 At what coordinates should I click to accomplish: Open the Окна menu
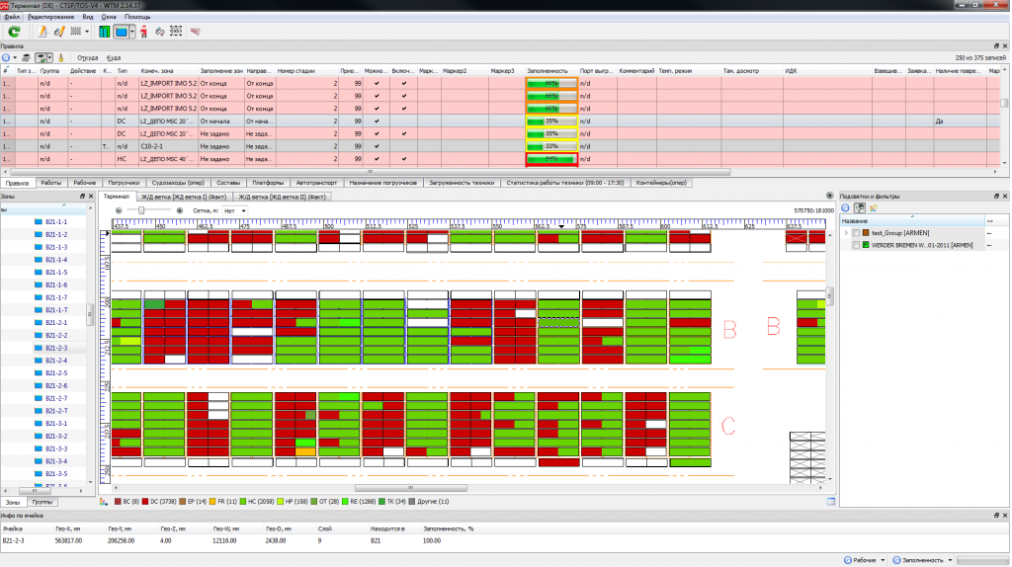pyautogui.click(x=109, y=17)
